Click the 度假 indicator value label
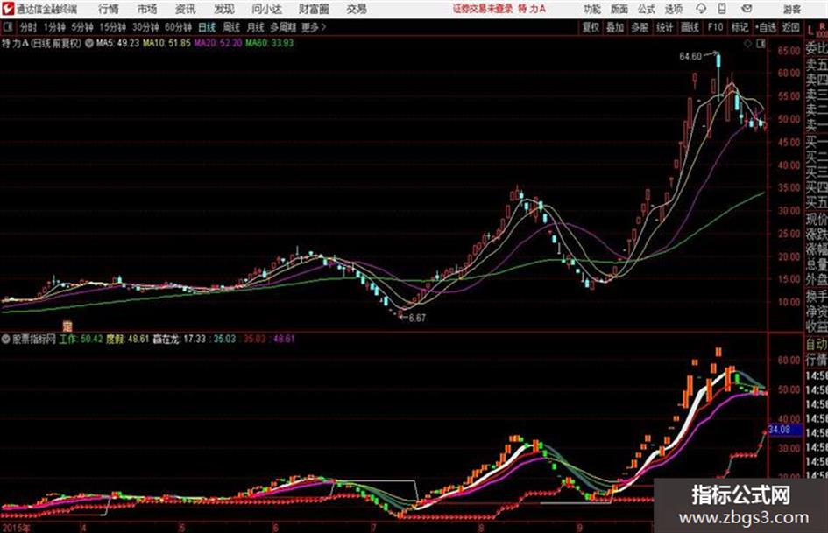Screen dimensions: 828x533 click(x=128, y=339)
